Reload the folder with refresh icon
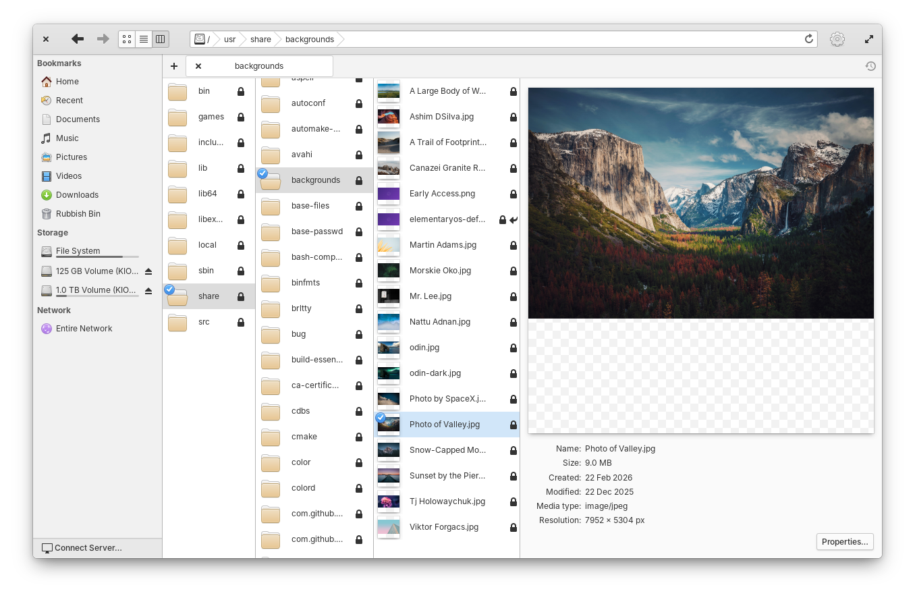This screenshot has width=915, height=600. click(x=809, y=39)
